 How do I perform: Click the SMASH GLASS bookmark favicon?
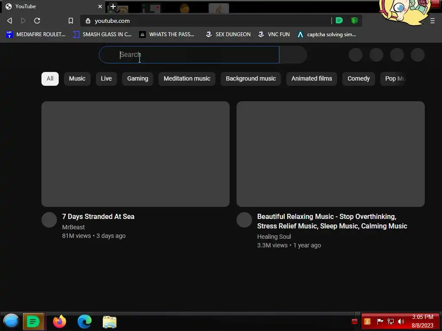pyautogui.click(x=76, y=34)
